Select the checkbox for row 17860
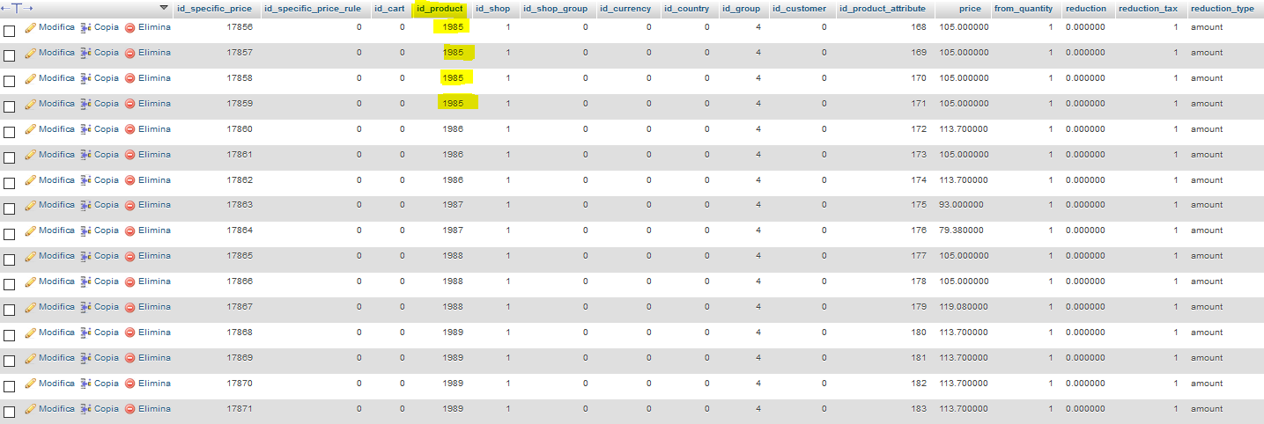 pyautogui.click(x=10, y=133)
